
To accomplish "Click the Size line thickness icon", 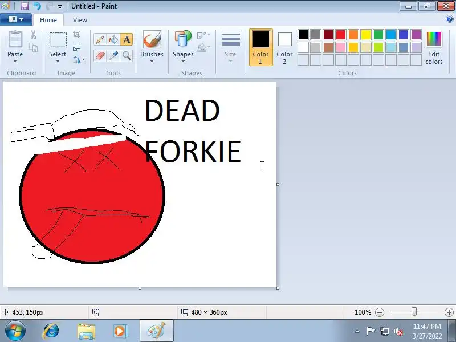I will click(x=231, y=39).
